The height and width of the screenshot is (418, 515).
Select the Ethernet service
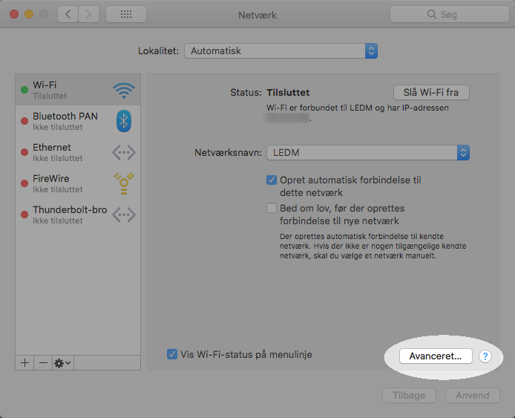click(x=78, y=152)
